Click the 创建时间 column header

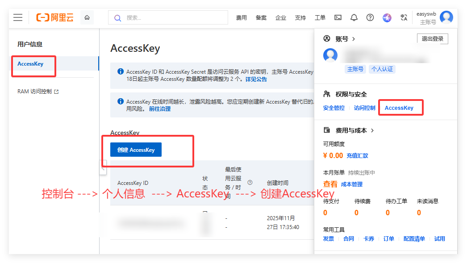[x=277, y=183]
